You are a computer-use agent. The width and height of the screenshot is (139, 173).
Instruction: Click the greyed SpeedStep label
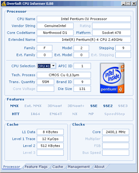(115, 114)
